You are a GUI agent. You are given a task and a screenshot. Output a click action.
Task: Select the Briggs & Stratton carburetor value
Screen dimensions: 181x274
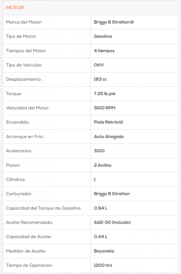coord(112,194)
